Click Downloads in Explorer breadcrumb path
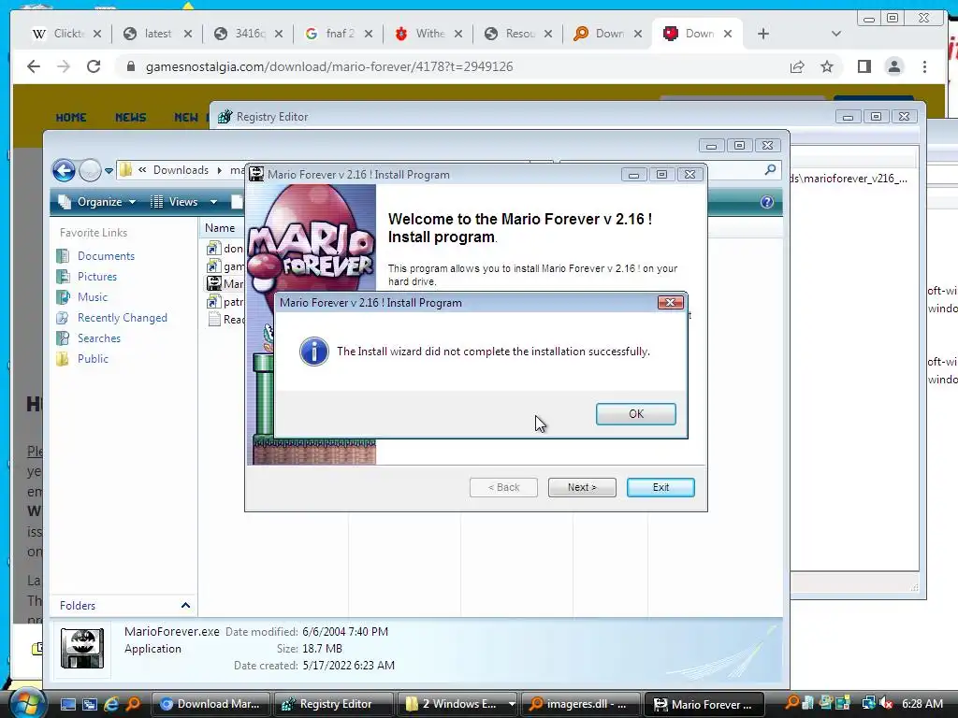The image size is (958, 718). (181, 170)
